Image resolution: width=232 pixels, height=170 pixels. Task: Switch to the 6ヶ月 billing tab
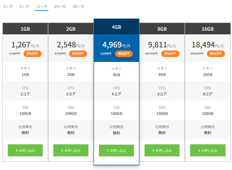(x=24, y=7)
